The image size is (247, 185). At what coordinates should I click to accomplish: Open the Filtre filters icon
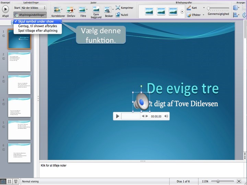coord(82,10)
